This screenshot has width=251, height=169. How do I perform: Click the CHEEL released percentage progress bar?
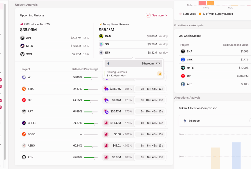tap(91, 123)
